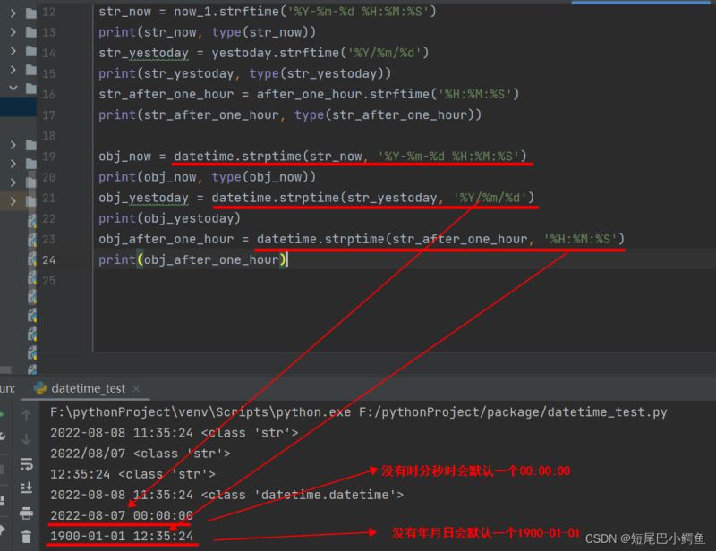This screenshot has width=716, height=551.
Task: Click console output '2022-08-07 00:00:00'
Action: pyautogui.click(x=122, y=515)
